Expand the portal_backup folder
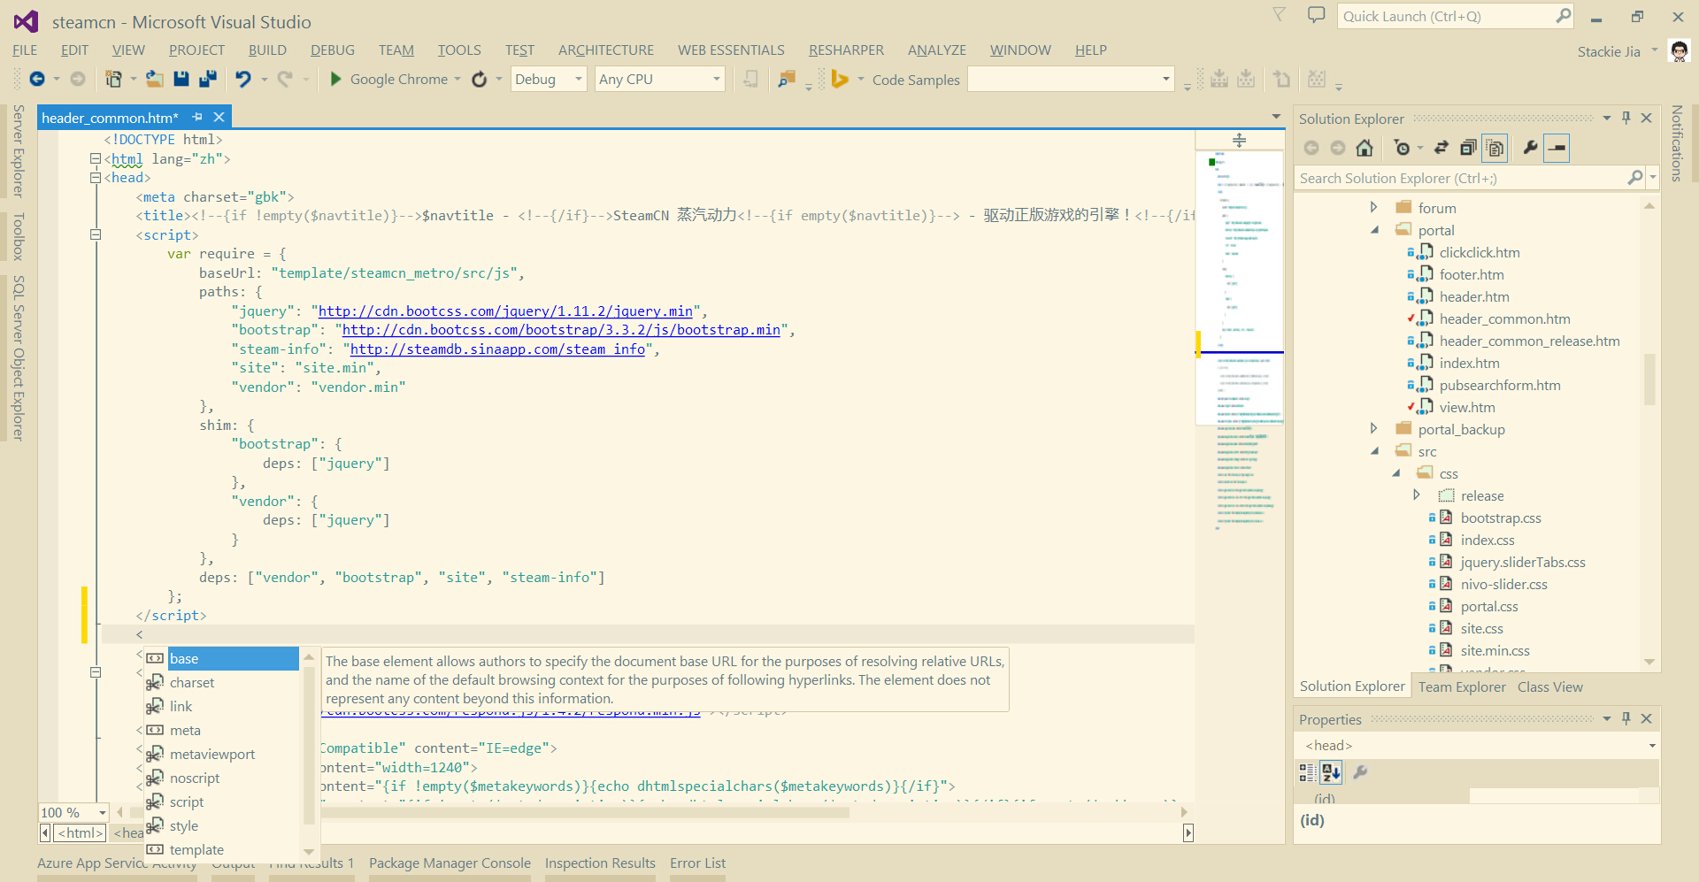 [x=1373, y=429]
